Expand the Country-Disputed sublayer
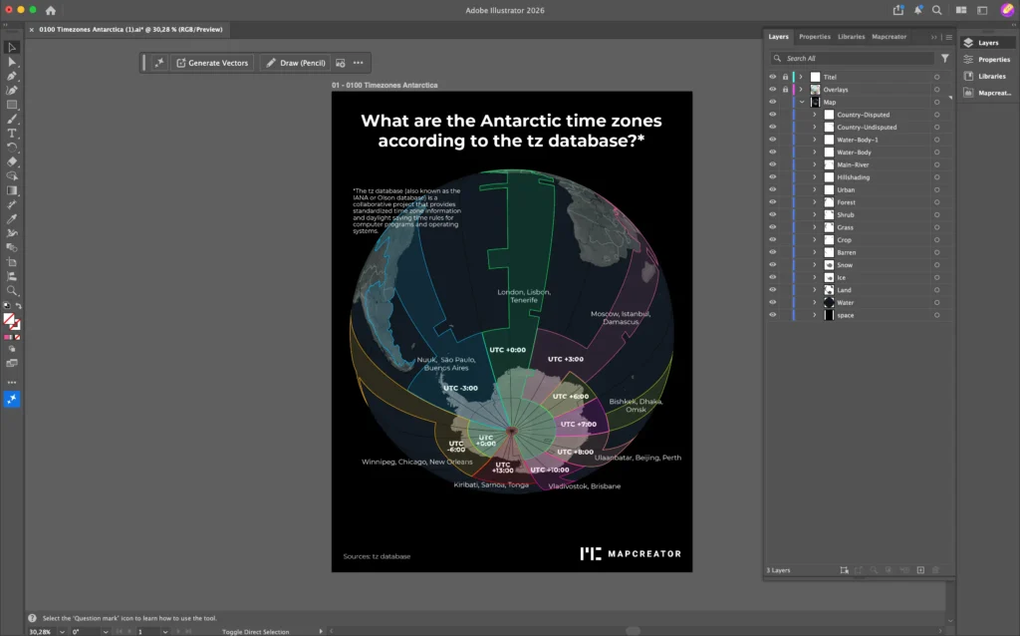Viewport: 1020px width, 636px height. click(x=815, y=115)
